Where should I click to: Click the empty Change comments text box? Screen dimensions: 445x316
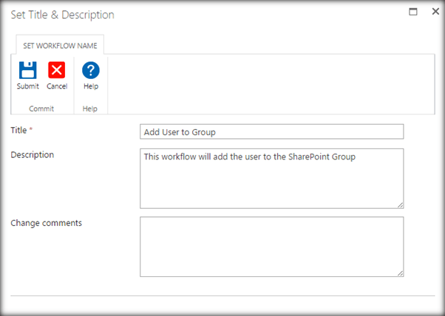click(x=271, y=246)
